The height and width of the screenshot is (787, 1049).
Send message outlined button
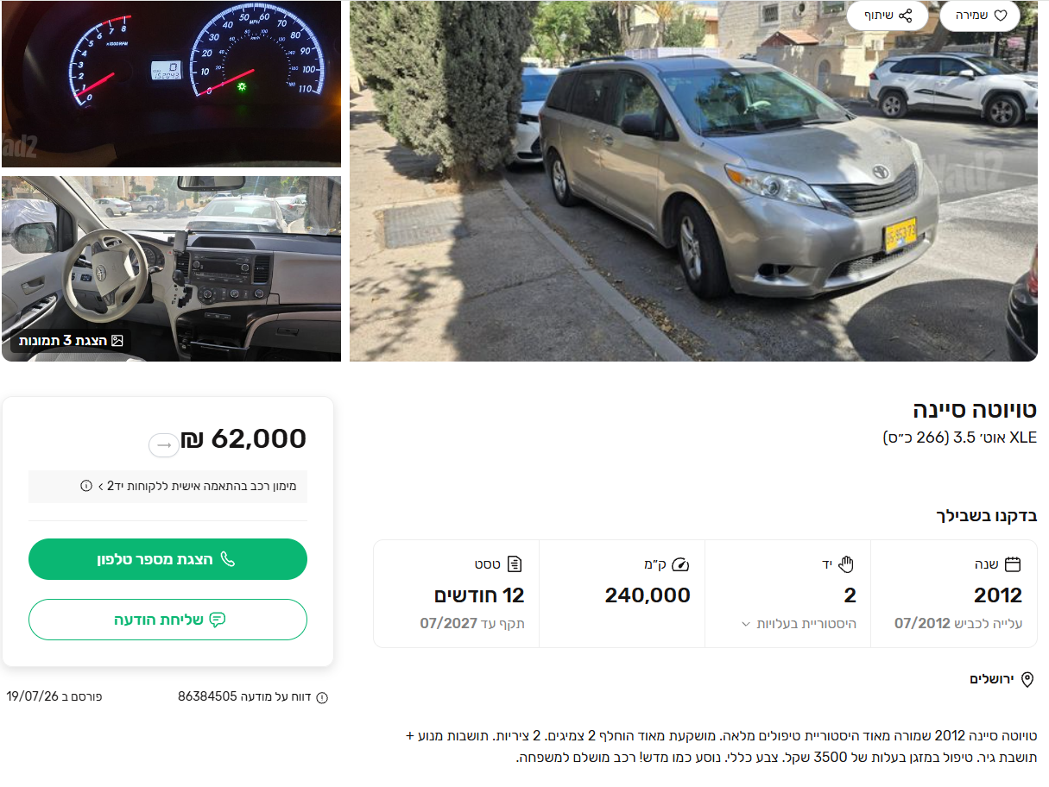pos(167,620)
